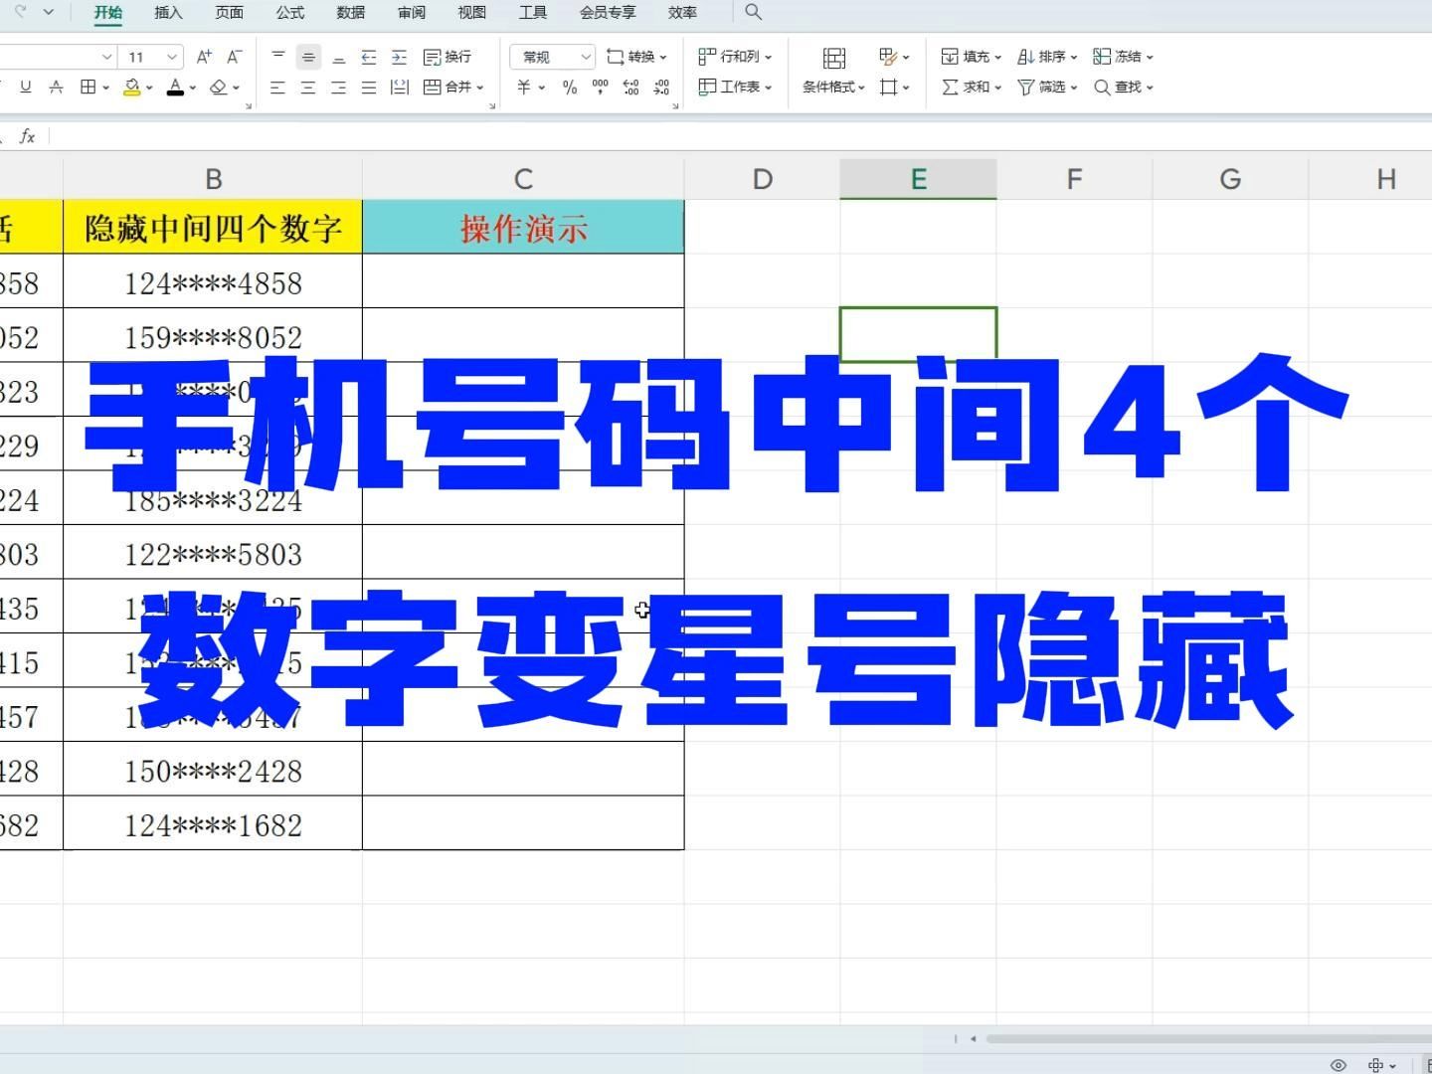The image size is (1432, 1074).
Task: Toggle middle vertical alignment
Action: [308, 57]
